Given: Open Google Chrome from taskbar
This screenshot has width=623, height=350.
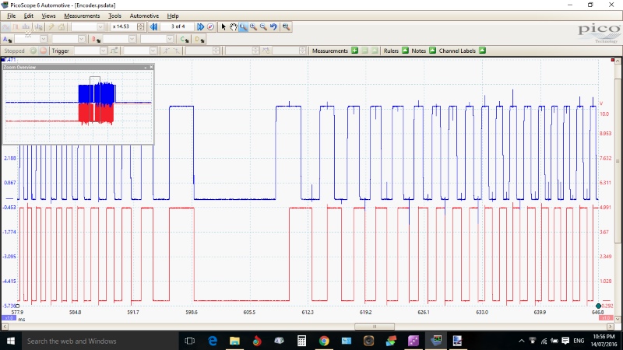Looking at the screenshot, I should tap(324, 341).
